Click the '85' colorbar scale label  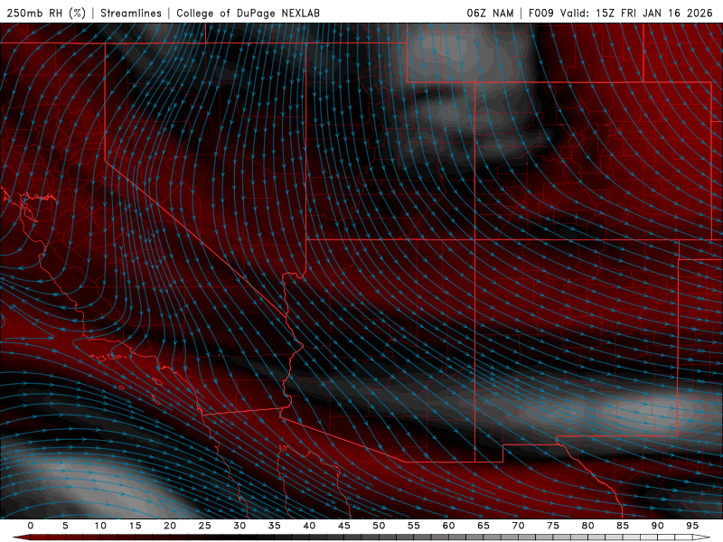(x=623, y=526)
